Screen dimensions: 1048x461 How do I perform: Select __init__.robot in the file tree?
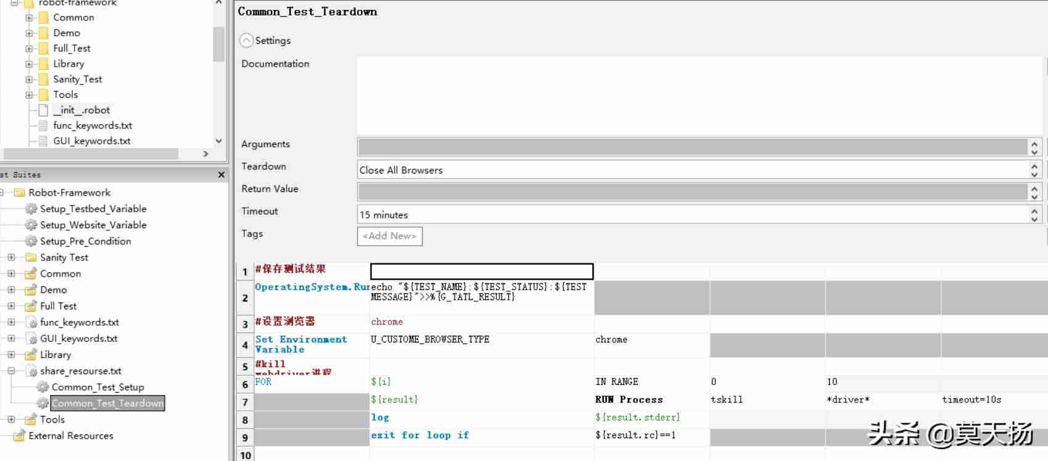click(x=81, y=110)
